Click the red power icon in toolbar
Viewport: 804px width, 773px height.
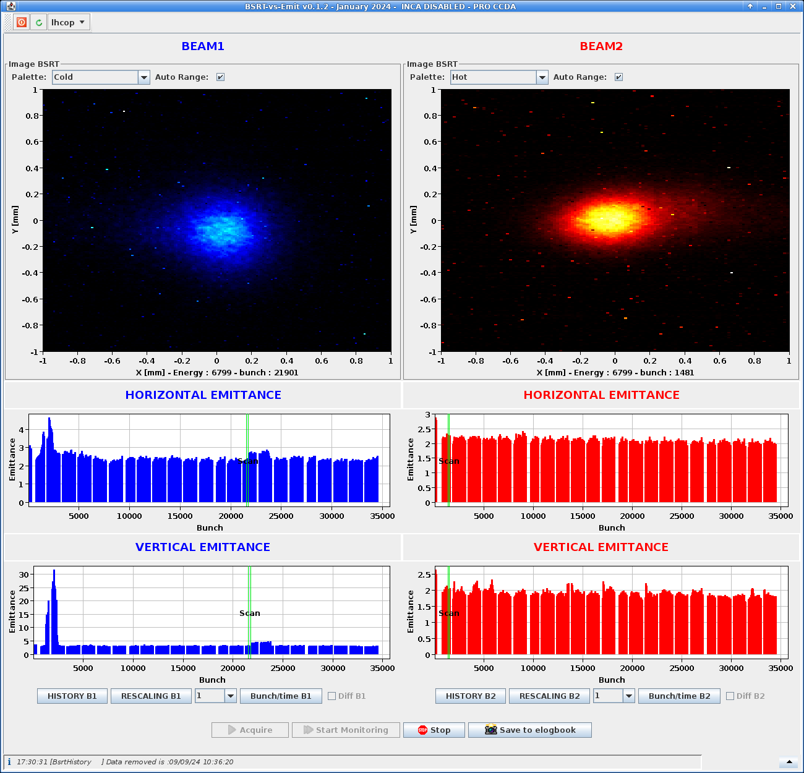point(22,22)
